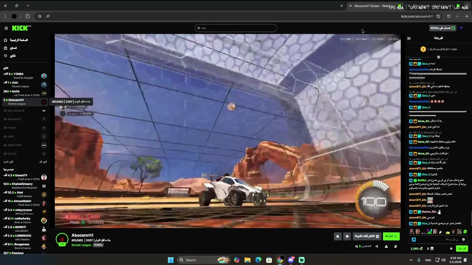Open recommended channel Absi playing PUBG Mobile

pos(25,194)
